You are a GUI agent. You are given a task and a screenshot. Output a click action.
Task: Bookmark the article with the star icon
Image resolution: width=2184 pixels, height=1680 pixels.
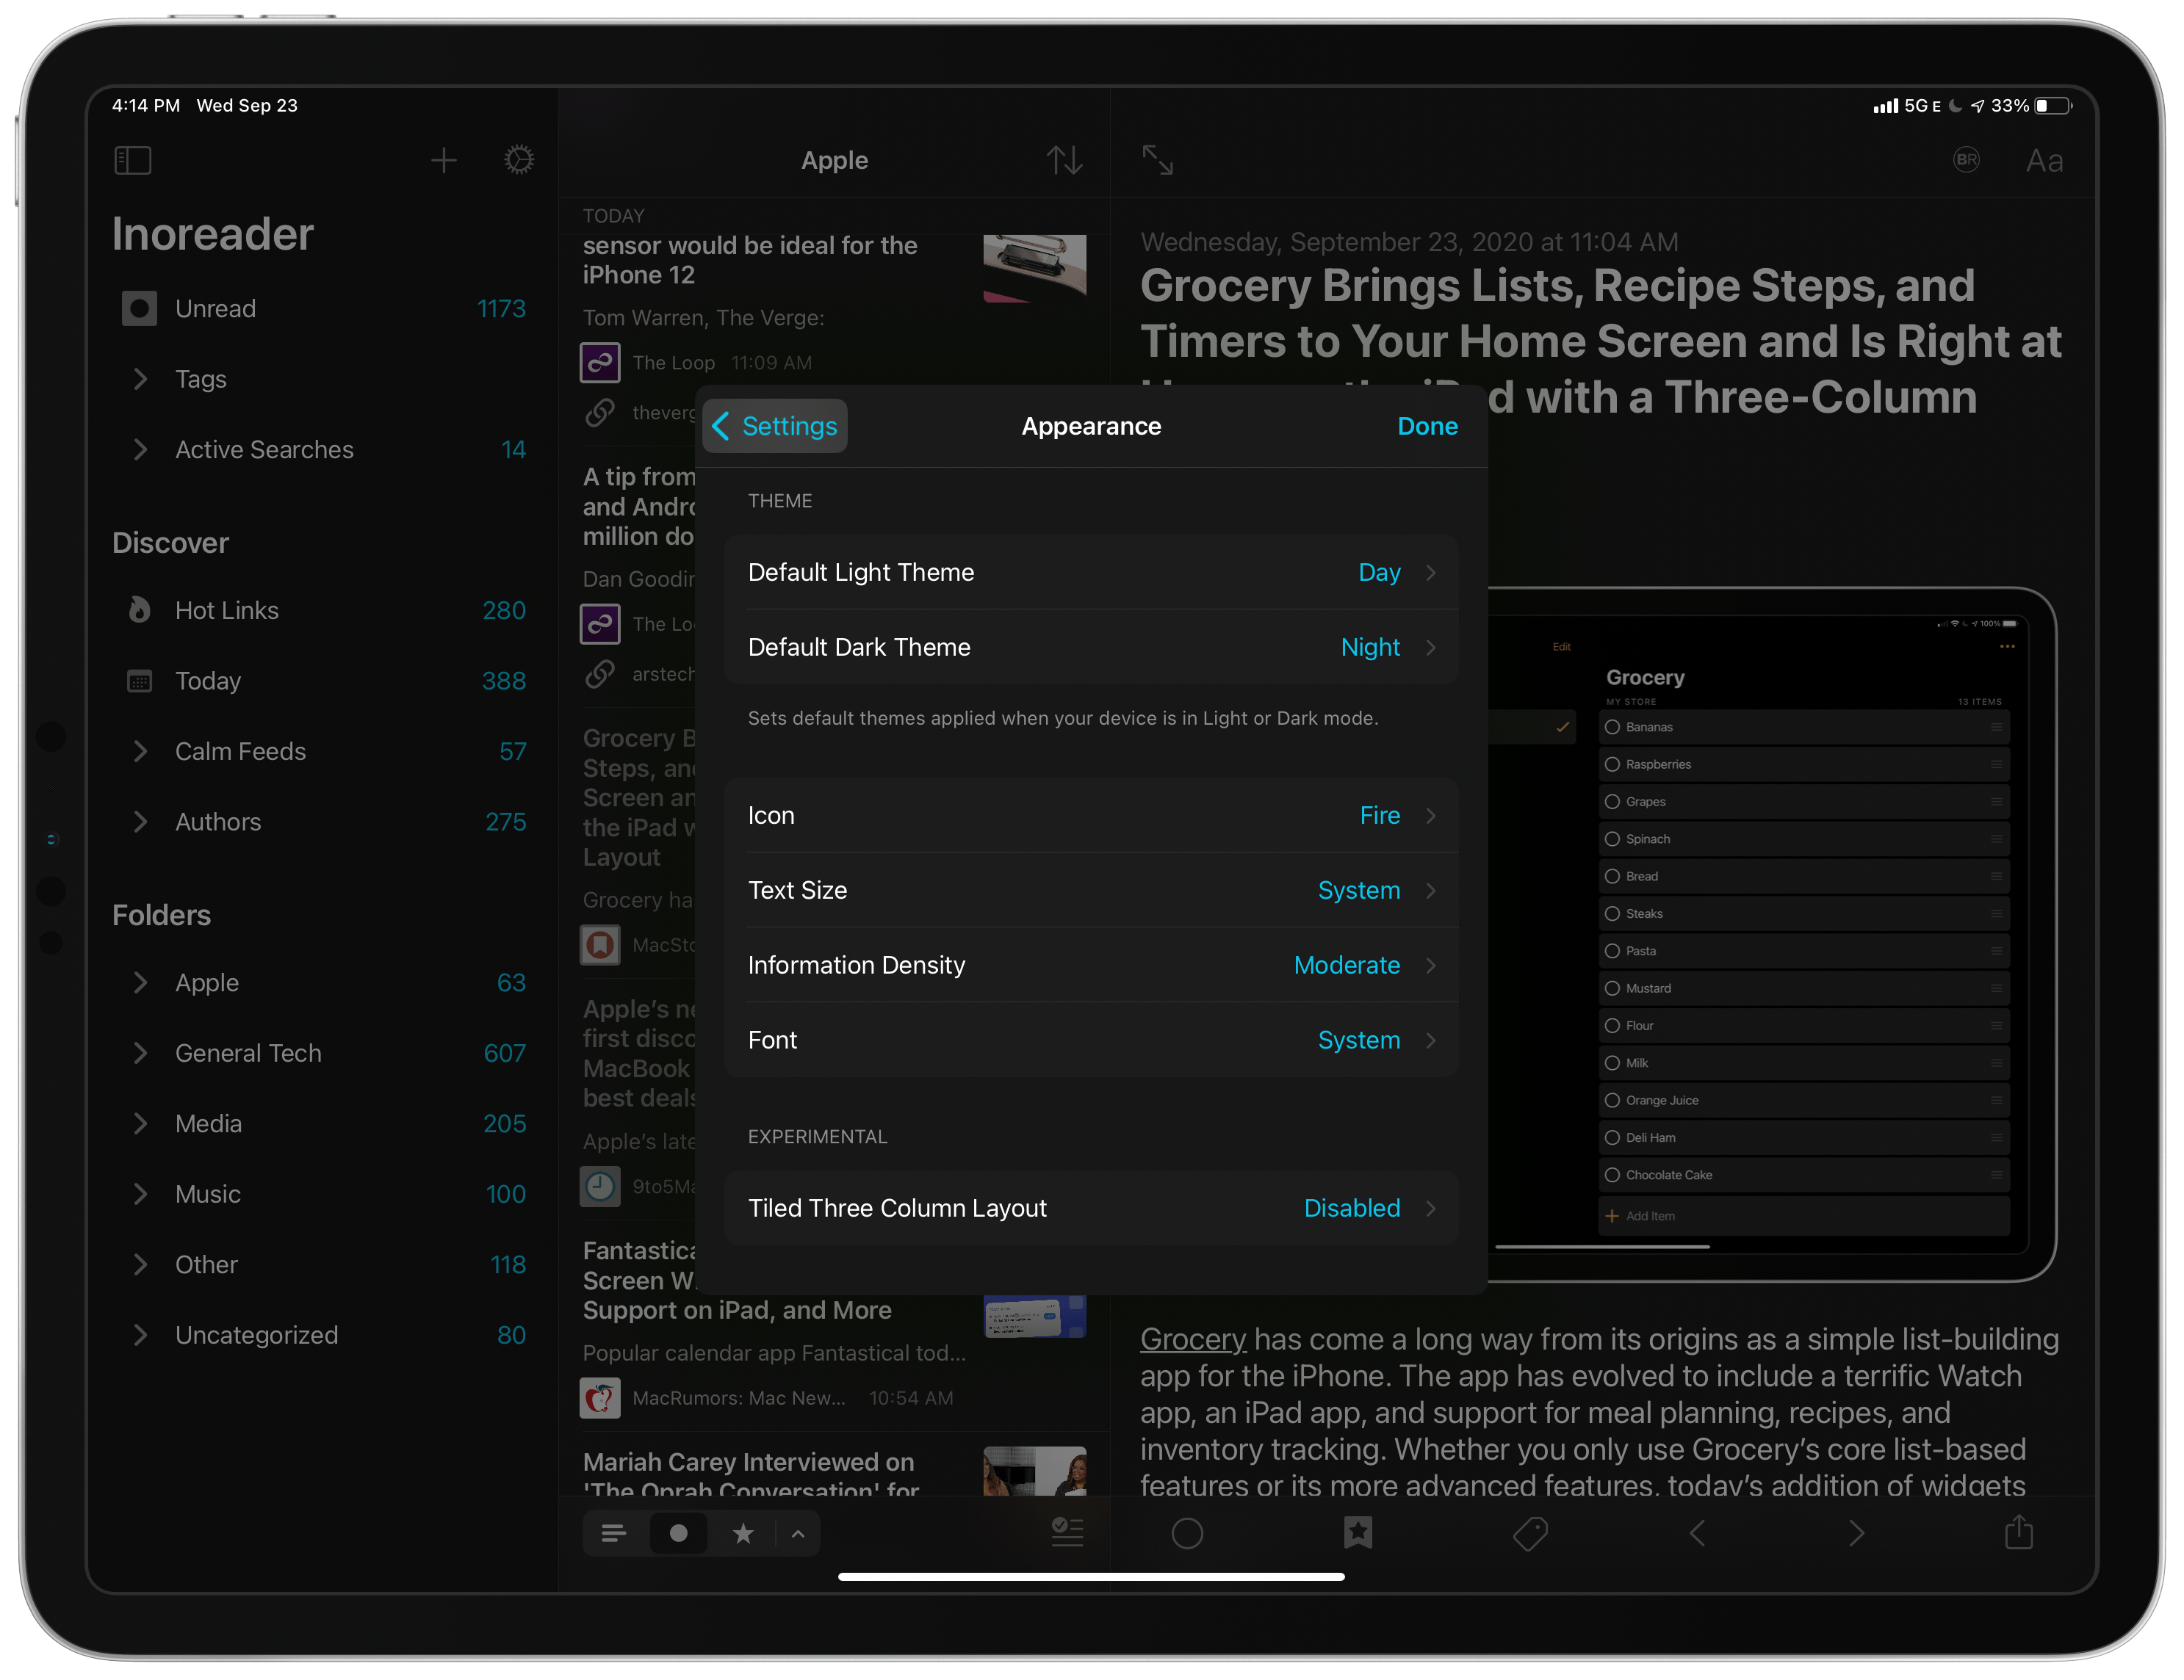(x=1358, y=1532)
